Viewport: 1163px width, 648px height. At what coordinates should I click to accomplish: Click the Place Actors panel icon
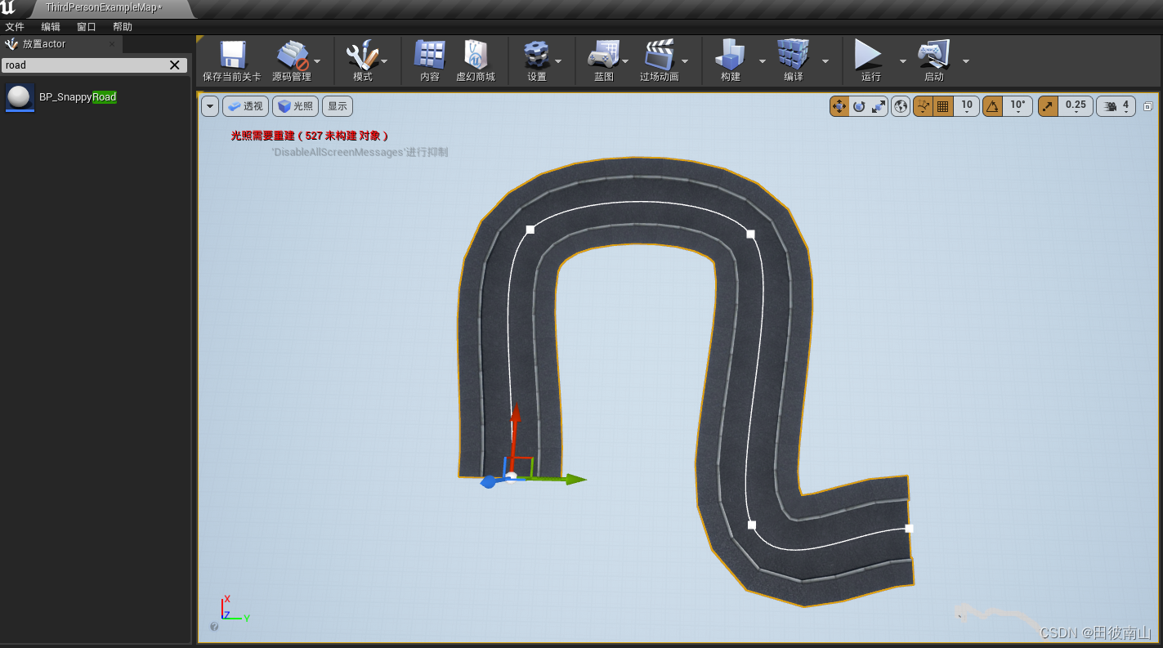tap(11, 44)
